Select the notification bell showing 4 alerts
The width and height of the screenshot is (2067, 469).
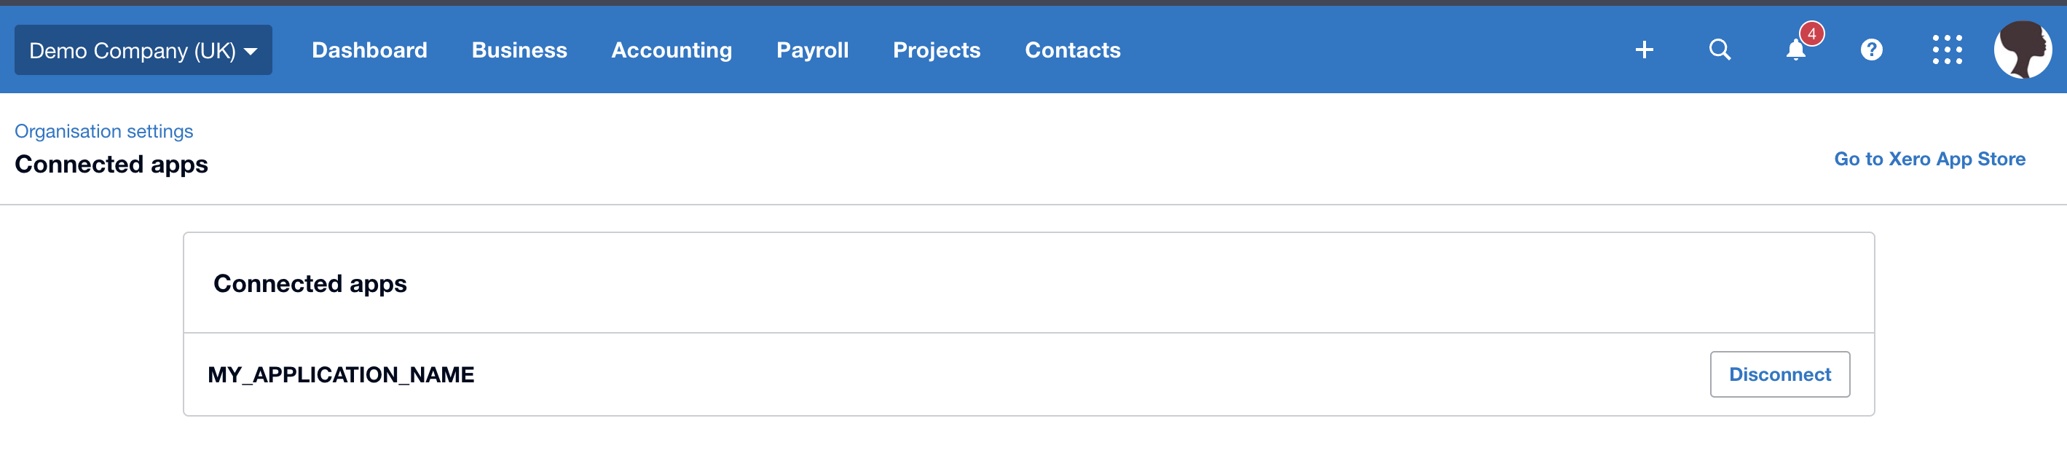1795,51
